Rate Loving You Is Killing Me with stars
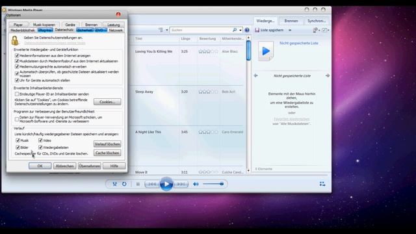416x234 pixels. (208, 51)
